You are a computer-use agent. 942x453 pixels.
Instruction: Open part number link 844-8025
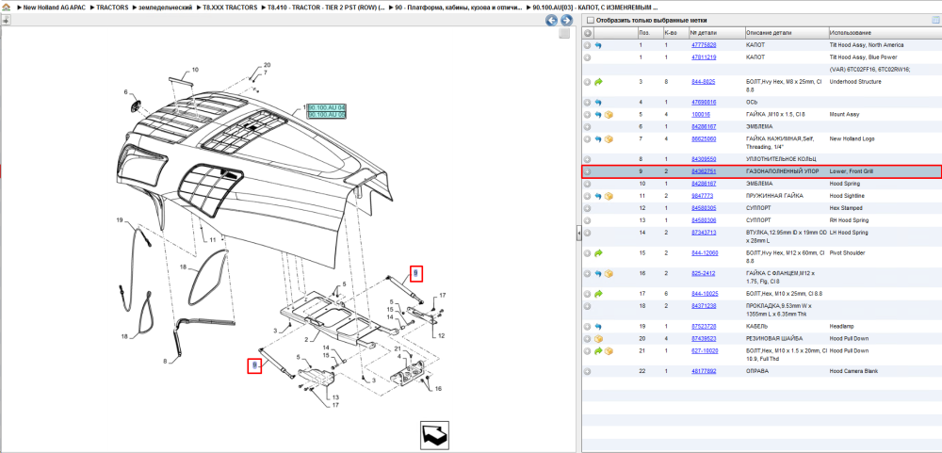pyautogui.click(x=703, y=82)
